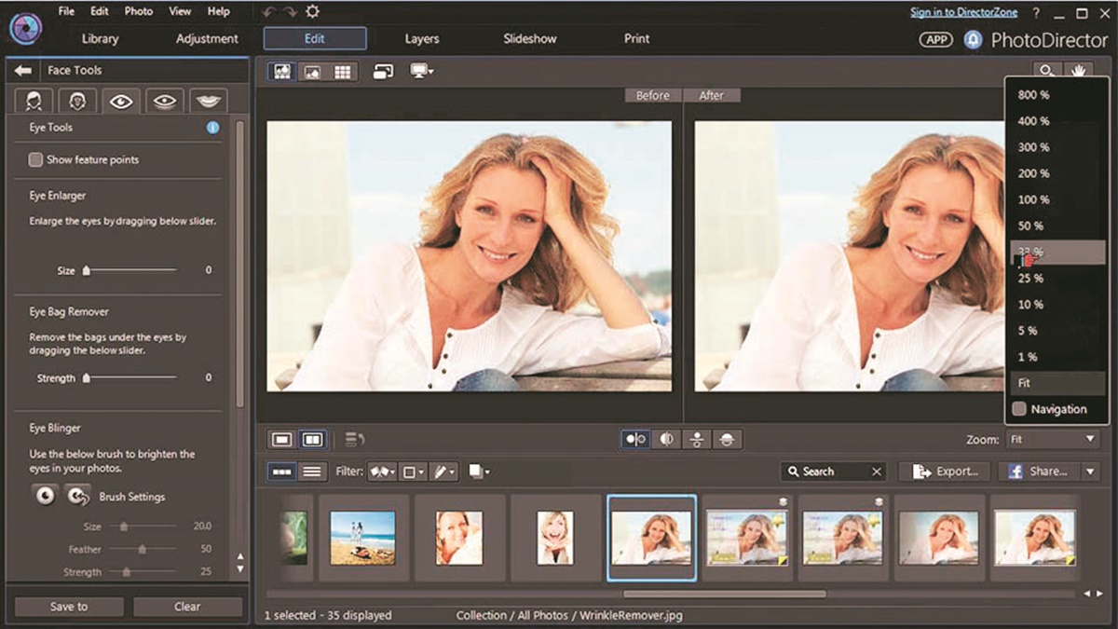Toggle the side-by-side compare view mode
The image size is (1118, 629).
[x=313, y=439]
